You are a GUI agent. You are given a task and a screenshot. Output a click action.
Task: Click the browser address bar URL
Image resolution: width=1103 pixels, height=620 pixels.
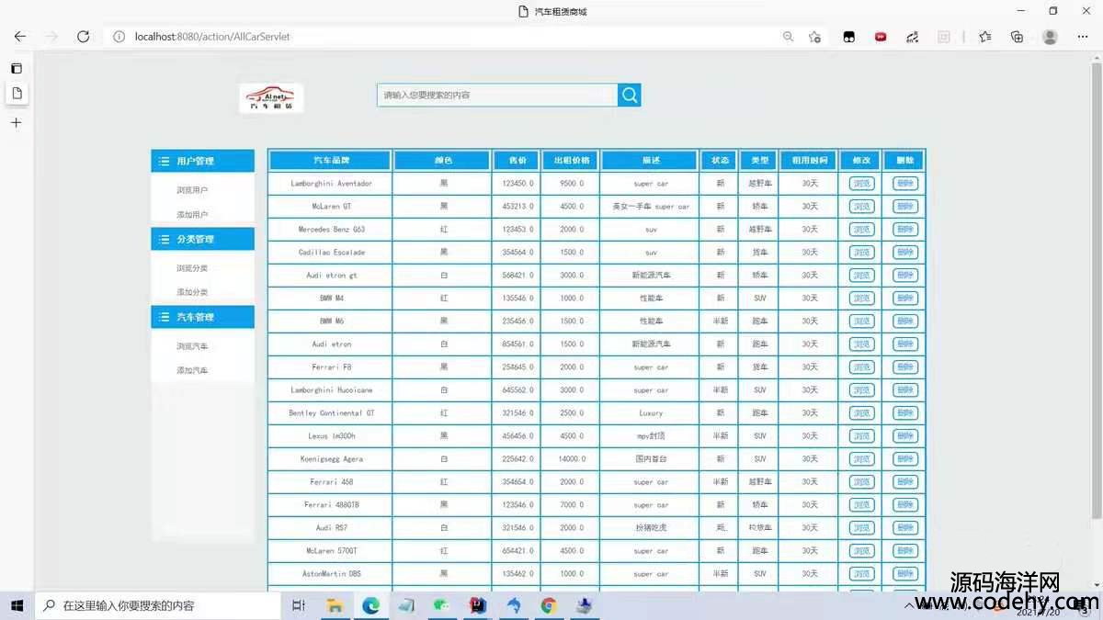[x=212, y=37]
